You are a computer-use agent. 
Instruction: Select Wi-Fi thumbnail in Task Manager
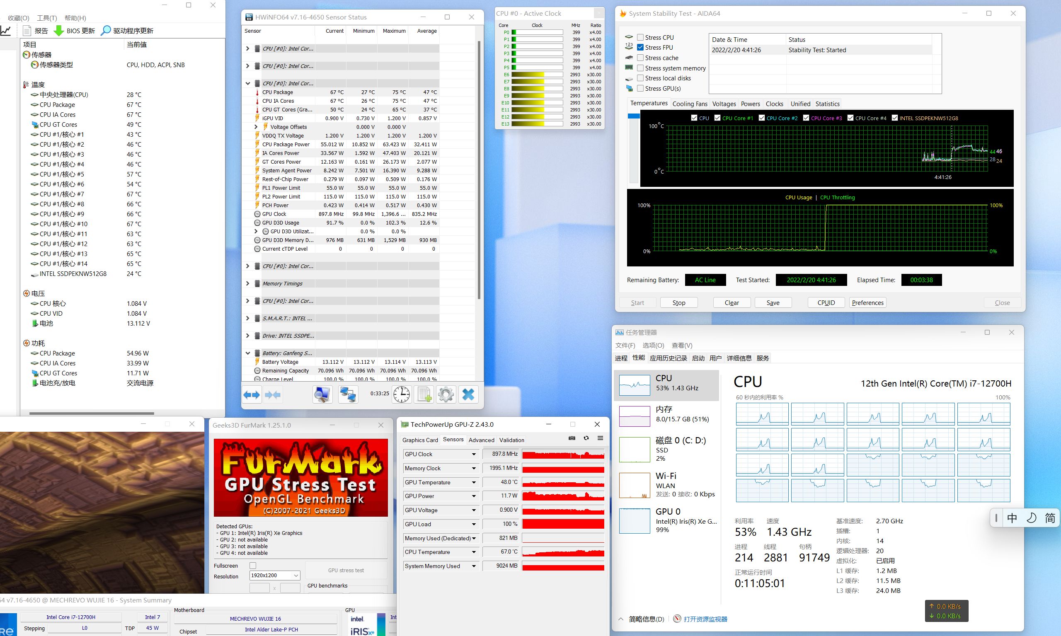click(635, 485)
